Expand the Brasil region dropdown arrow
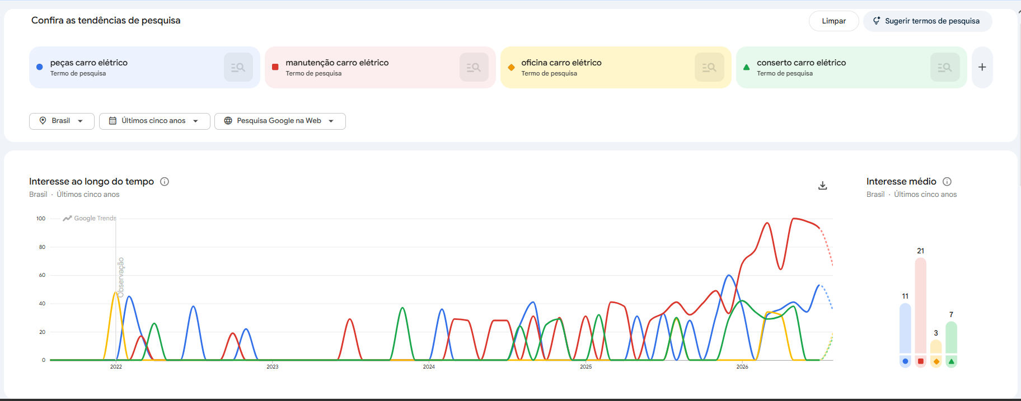 click(x=81, y=121)
